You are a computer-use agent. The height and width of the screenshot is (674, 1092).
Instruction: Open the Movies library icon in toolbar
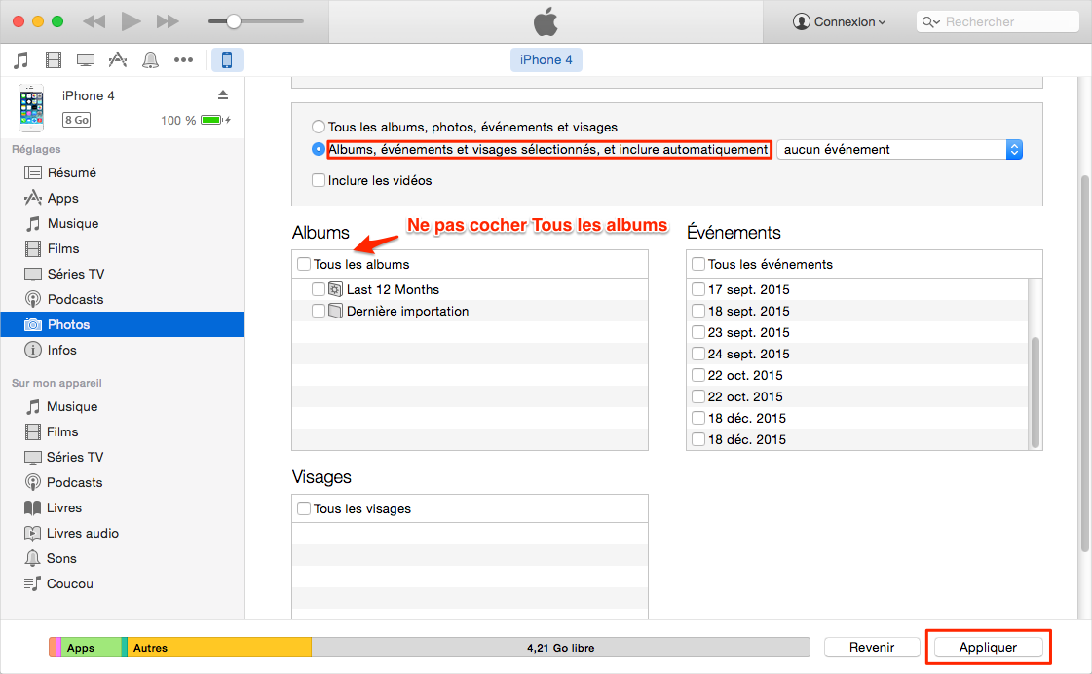[x=54, y=59]
